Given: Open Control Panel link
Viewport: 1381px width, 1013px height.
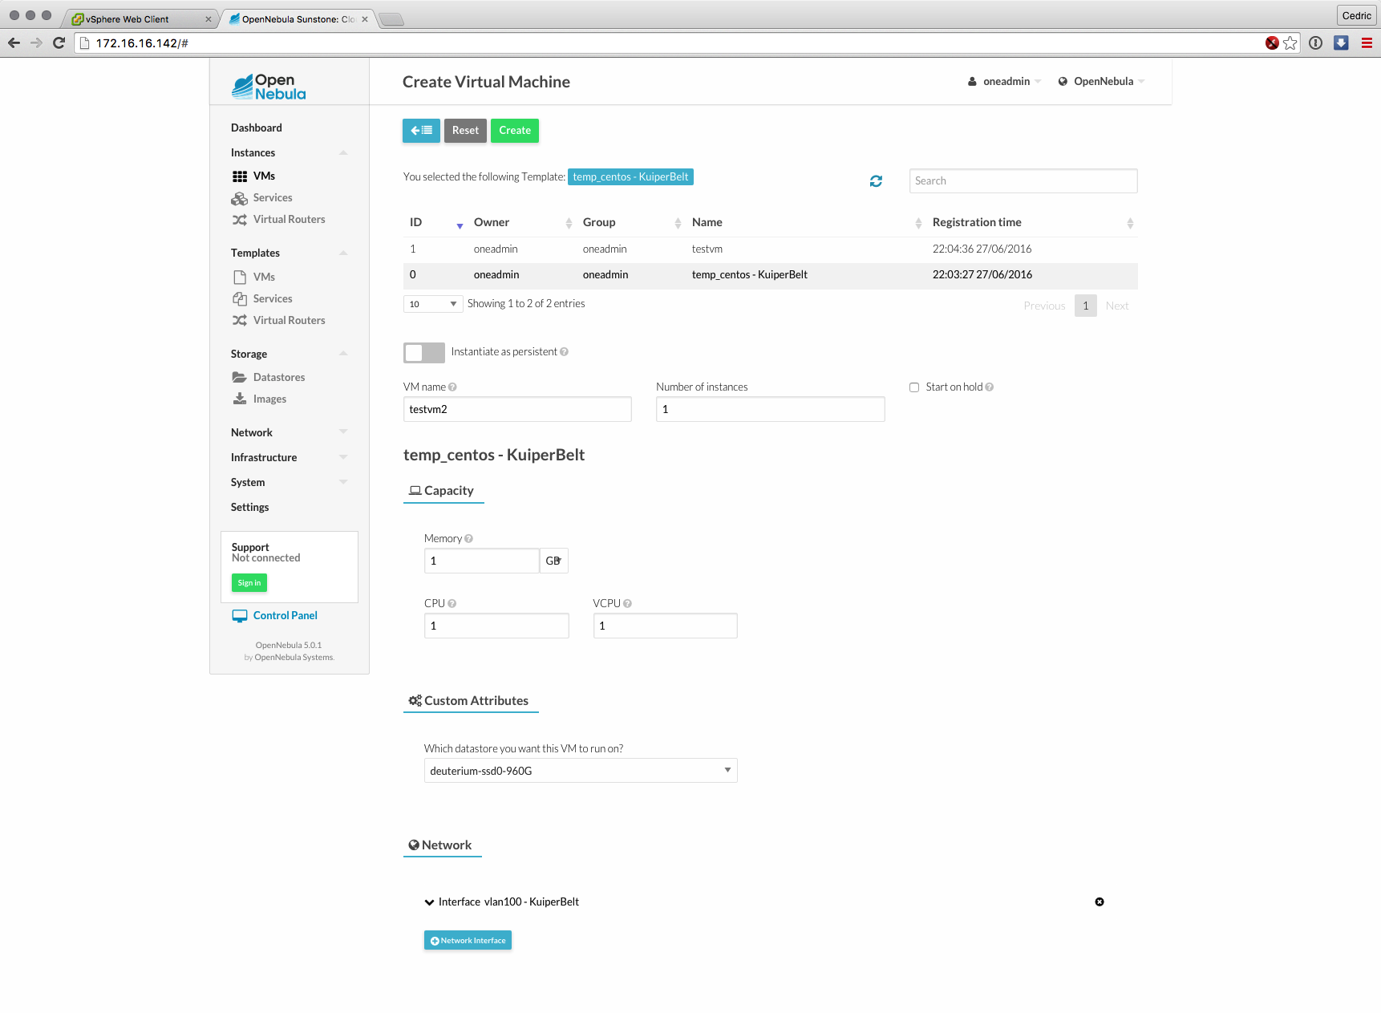Looking at the screenshot, I should pos(285,615).
